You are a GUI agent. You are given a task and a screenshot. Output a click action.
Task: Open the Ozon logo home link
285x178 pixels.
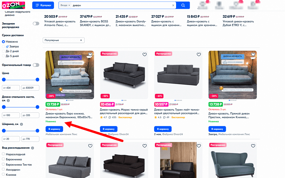13,5
